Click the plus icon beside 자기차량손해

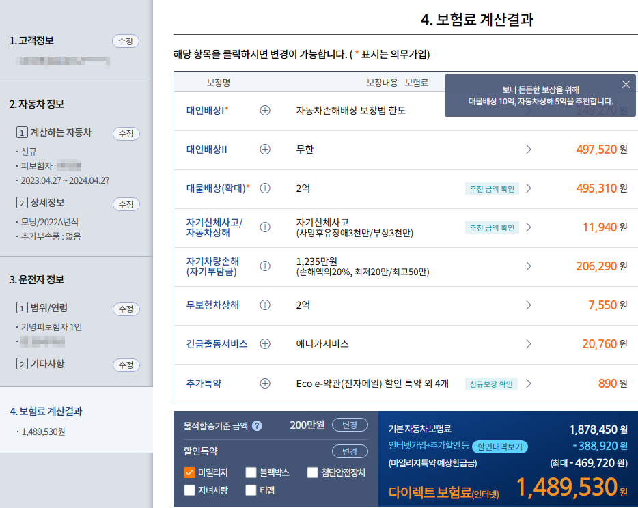tap(265, 266)
